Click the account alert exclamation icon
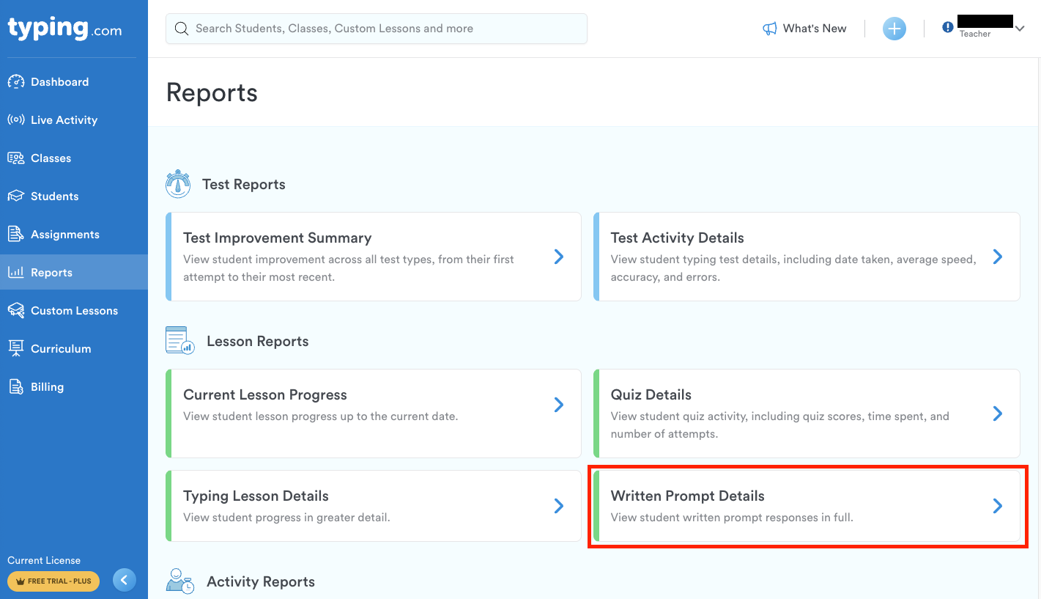Image resolution: width=1041 pixels, height=599 pixels. [948, 27]
